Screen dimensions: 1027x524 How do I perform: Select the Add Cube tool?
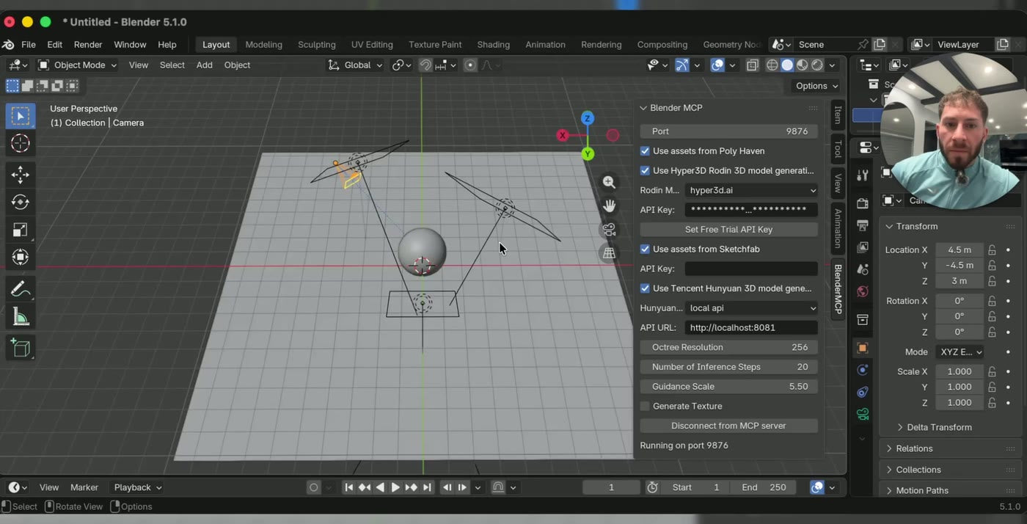click(x=21, y=348)
